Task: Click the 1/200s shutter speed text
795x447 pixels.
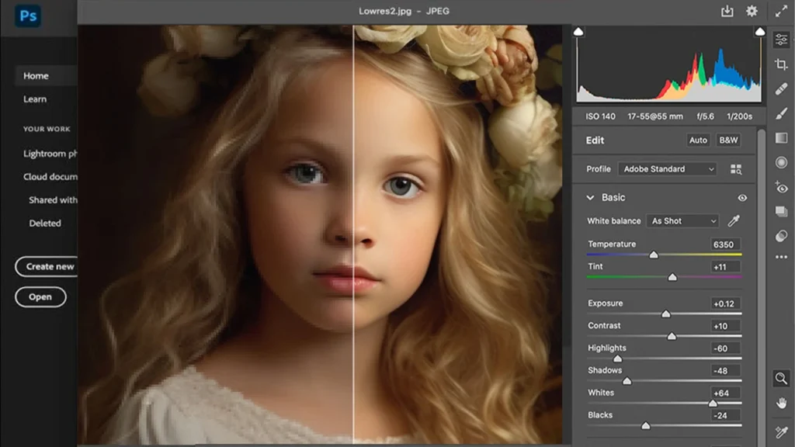Action: [x=739, y=116]
